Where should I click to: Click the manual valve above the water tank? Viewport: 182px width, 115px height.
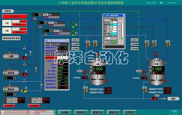(24, 48)
